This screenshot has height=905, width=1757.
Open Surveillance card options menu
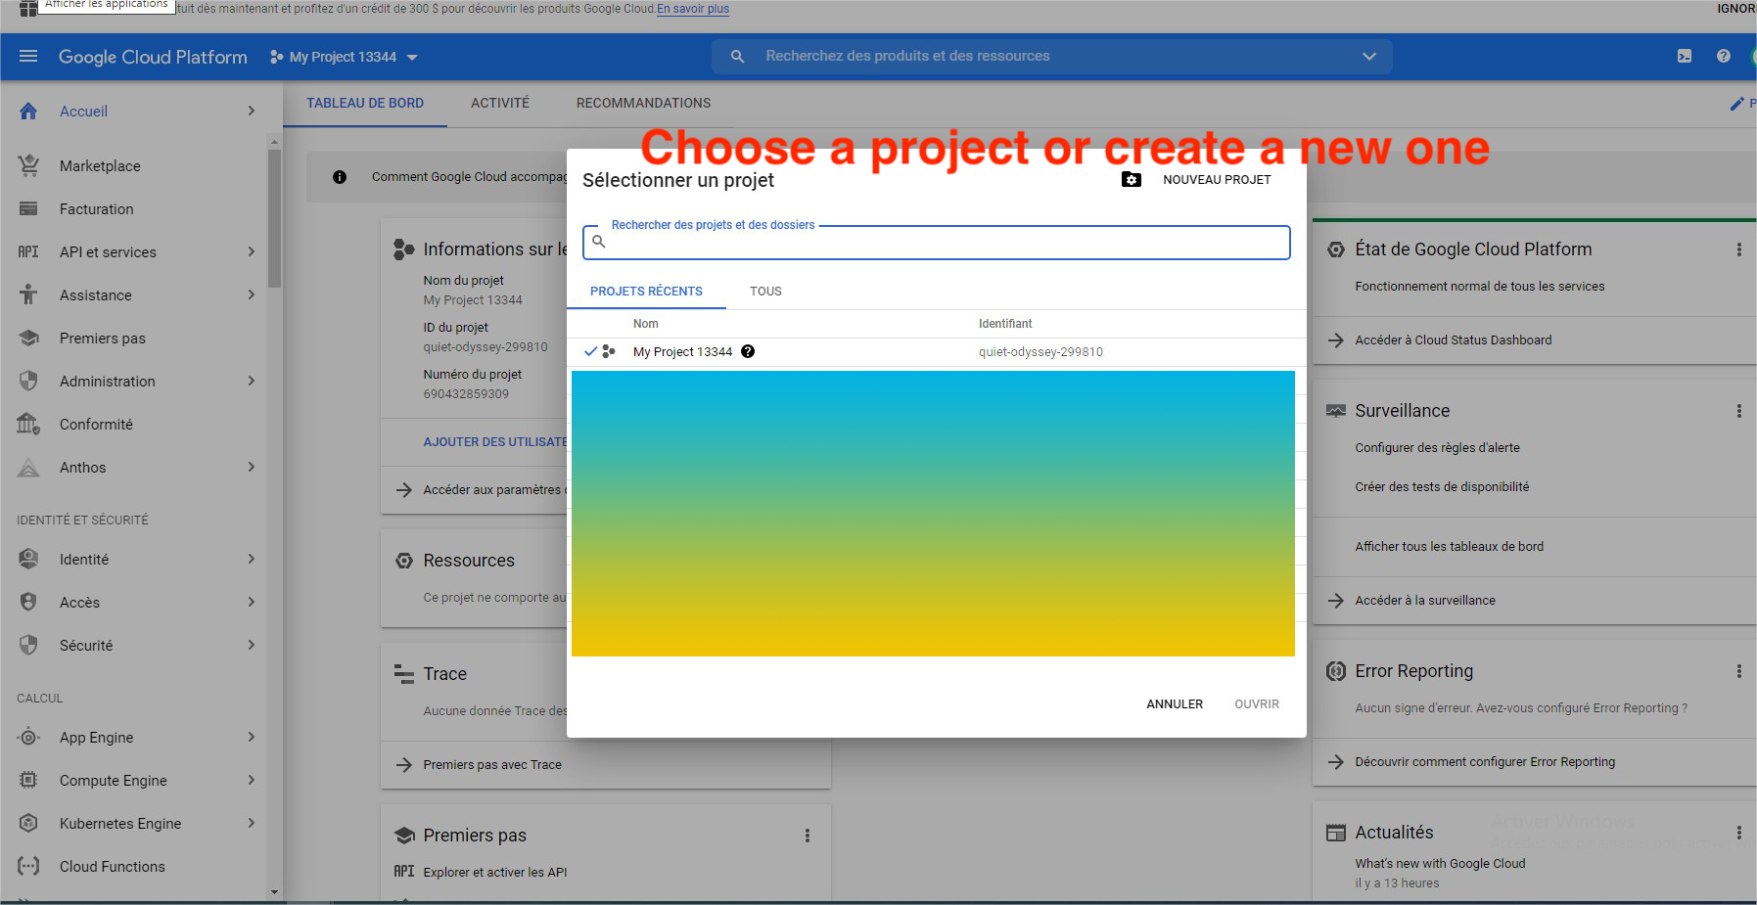point(1739,412)
